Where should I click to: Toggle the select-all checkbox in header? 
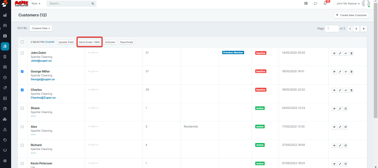click(x=22, y=42)
